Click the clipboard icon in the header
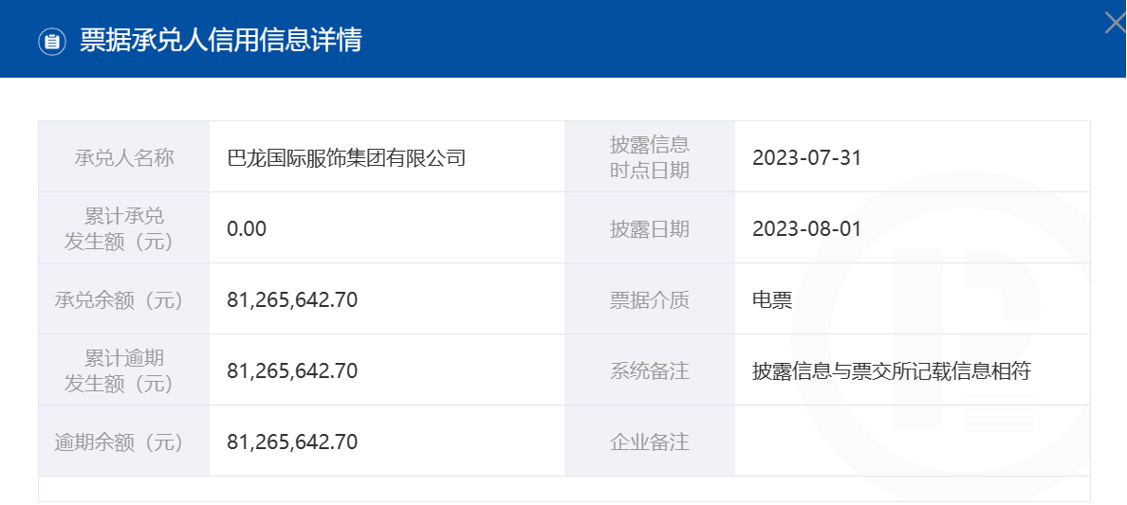Screen dimensions: 1127x505 52,41
